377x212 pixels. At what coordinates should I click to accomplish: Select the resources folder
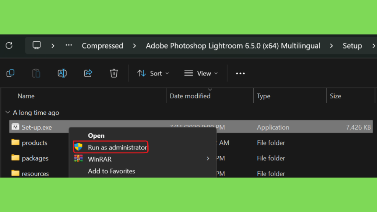35,174
